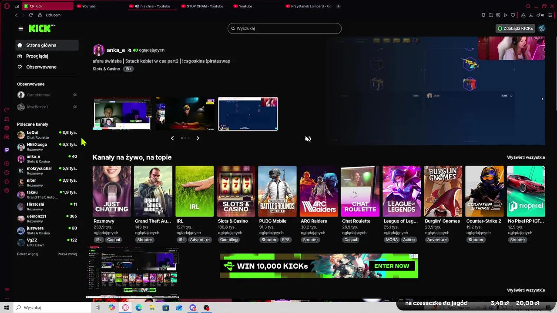Expand recommended channels with Pokaż więcej
Screen dimensions: 557x313
pos(28,254)
